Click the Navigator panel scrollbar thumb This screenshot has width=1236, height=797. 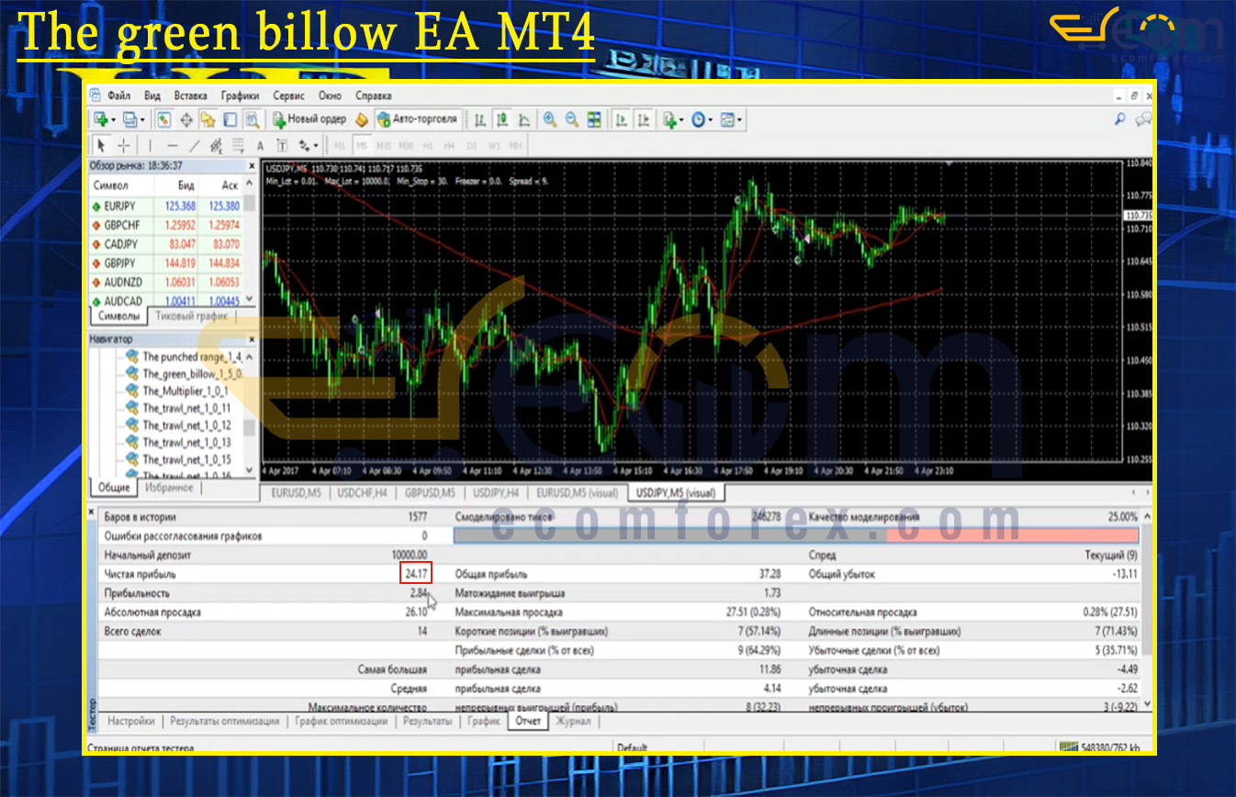point(249,424)
